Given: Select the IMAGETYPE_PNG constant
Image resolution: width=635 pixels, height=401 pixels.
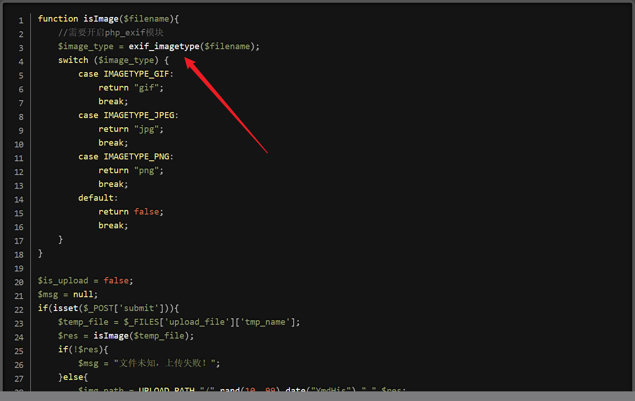Looking at the screenshot, I should 136,157.
